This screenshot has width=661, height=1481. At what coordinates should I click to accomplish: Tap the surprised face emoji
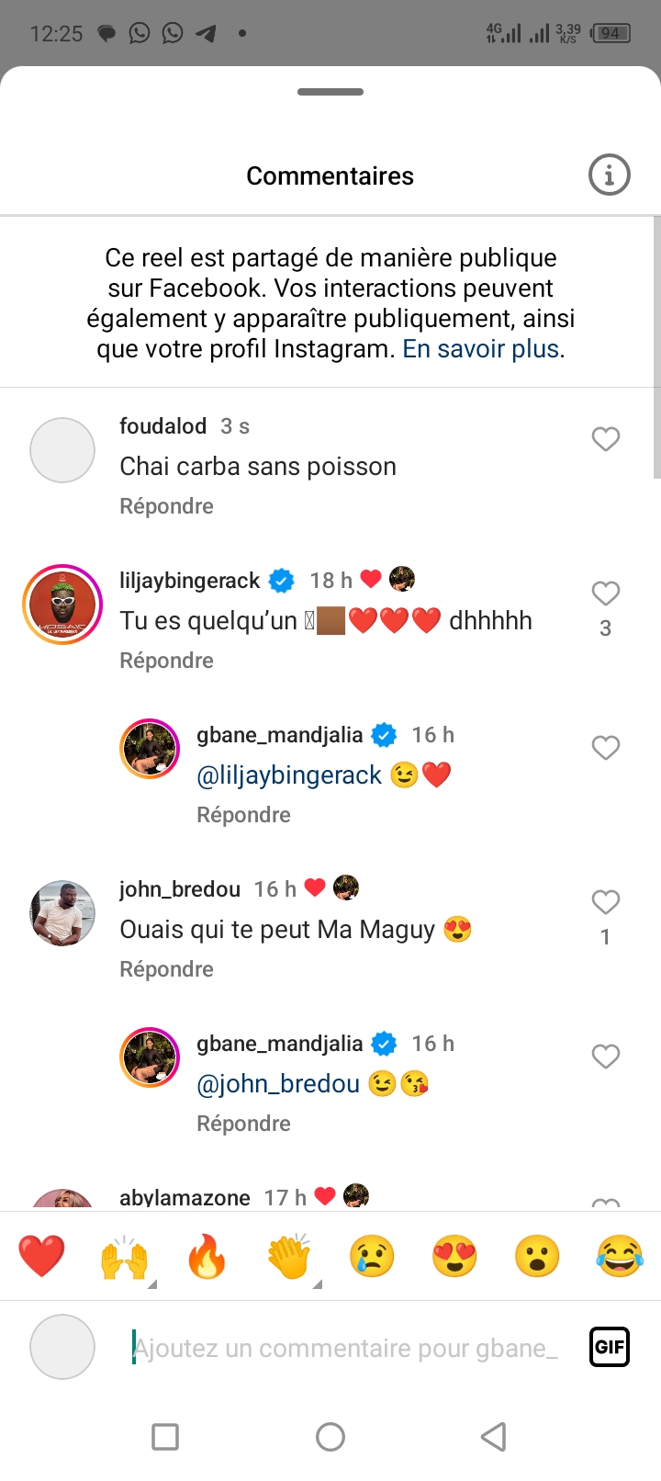tap(537, 1256)
